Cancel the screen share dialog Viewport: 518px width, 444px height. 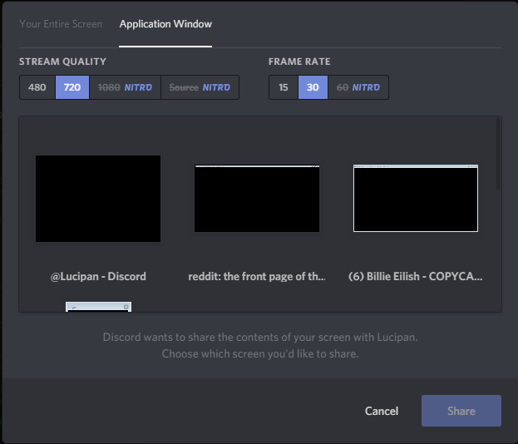coord(382,411)
